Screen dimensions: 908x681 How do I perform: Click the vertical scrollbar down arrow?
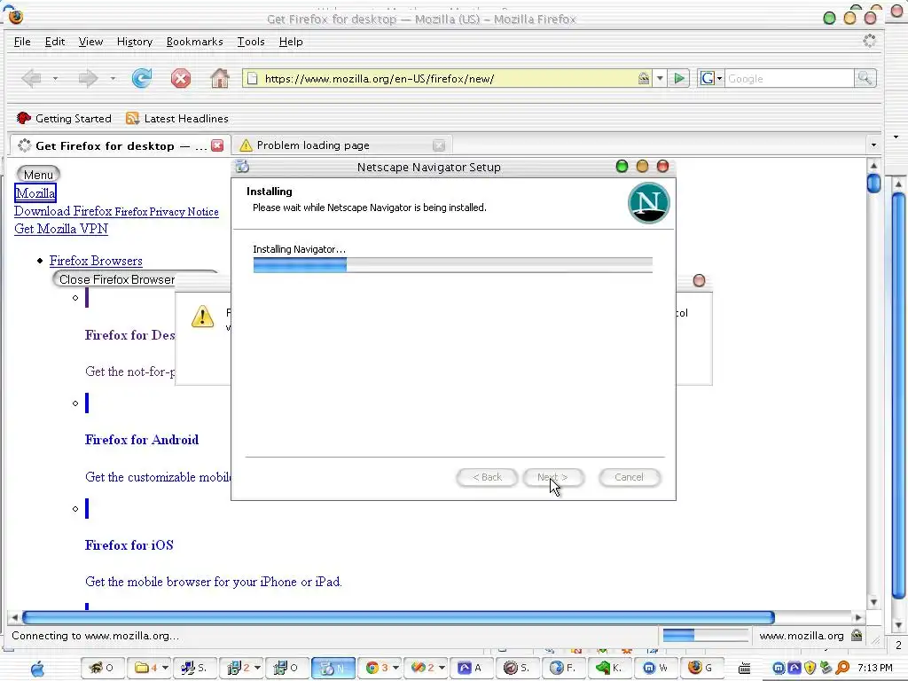tap(873, 602)
